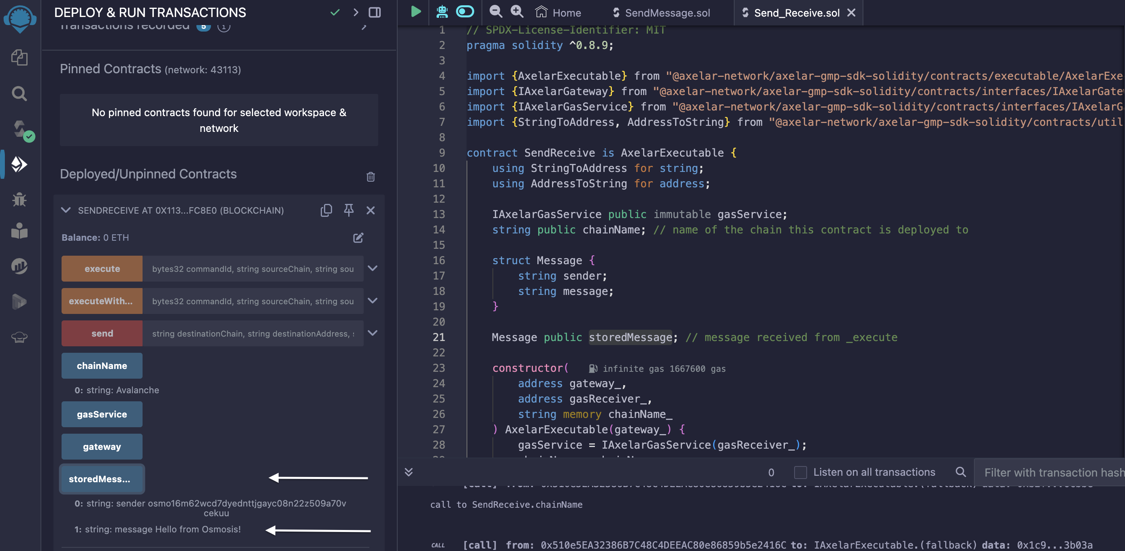Viewport: 1125px width, 551px height.
Task: Click the green Run script play icon
Action: (x=416, y=12)
